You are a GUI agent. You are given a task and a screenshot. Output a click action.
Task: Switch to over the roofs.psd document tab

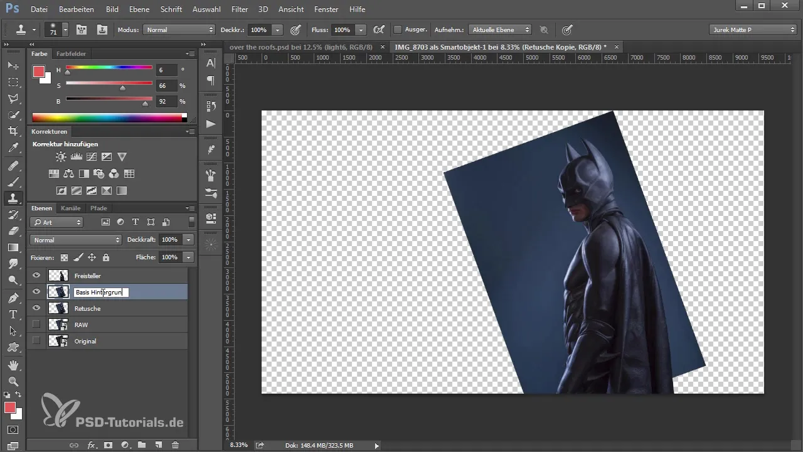301,47
